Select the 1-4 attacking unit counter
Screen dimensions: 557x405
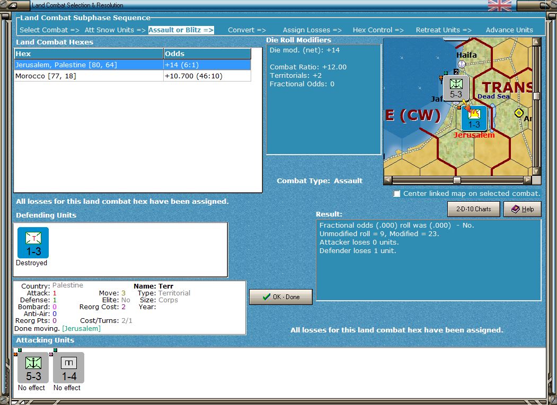point(69,368)
